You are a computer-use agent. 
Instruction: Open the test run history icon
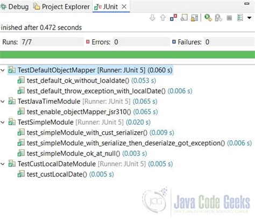pos(240,18)
